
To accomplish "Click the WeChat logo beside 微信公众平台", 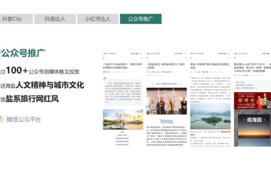I will point(2,119).
